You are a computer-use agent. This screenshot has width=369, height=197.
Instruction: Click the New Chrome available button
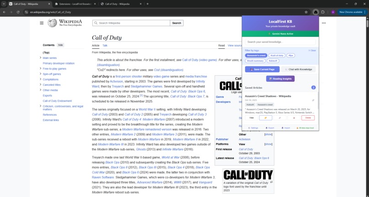pyautogui.click(x=353, y=12)
